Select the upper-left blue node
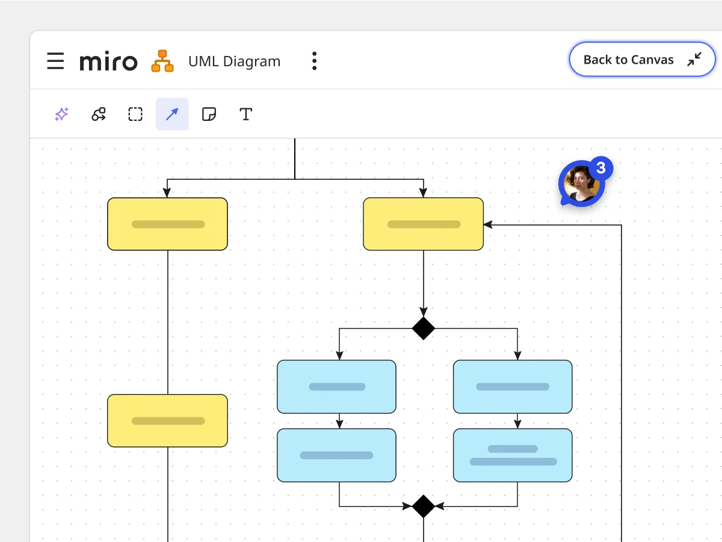This screenshot has height=542, width=722. pyautogui.click(x=336, y=387)
